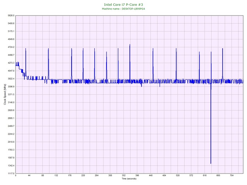The width and height of the screenshot is (247, 185).
Task: Click the last spike near 660 seconds
Action: pos(222,49)
